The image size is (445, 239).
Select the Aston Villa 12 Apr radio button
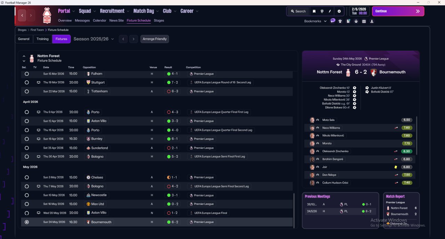(x=27, y=121)
